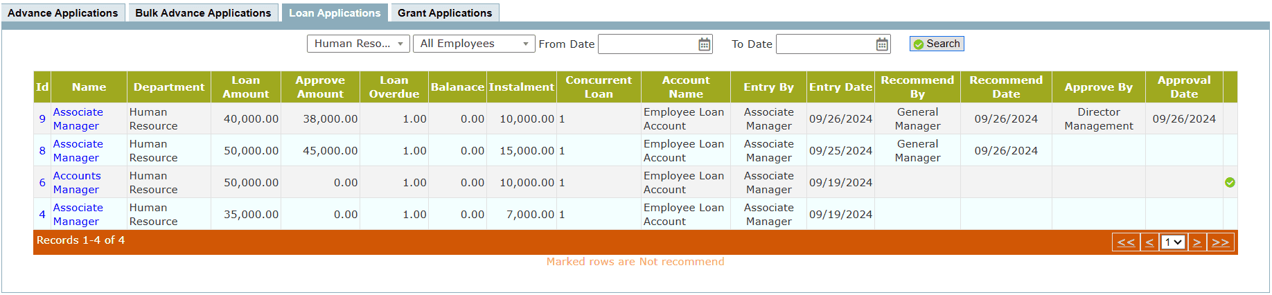
Task: Open loan record Id 4 link
Action: tap(42, 215)
